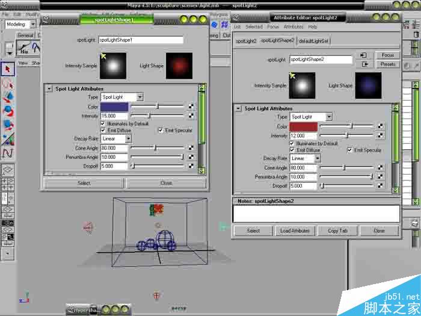Viewport: 421px width, 316px height.
Task: Toggle Emit Diffuse for spotLightShape2
Action: click(292, 150)
